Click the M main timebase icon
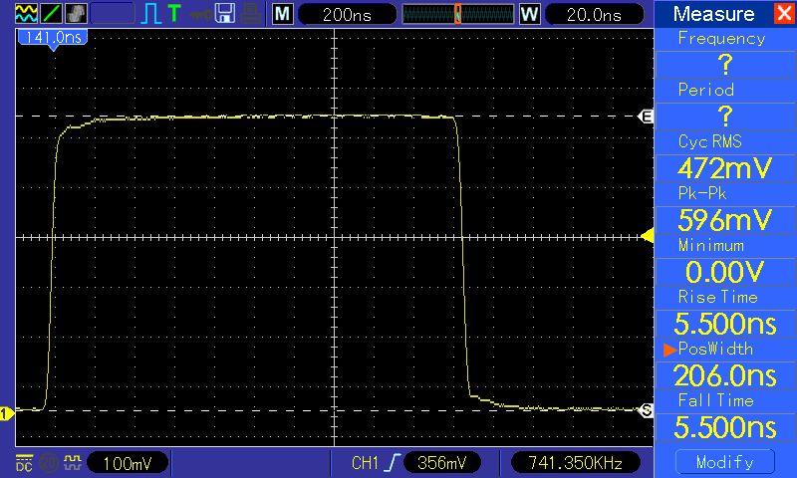This screenshot has height=478, width=797. click(x=283, y=14)
